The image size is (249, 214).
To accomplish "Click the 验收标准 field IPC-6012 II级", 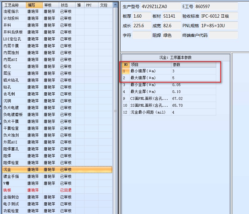I will 219,16.
